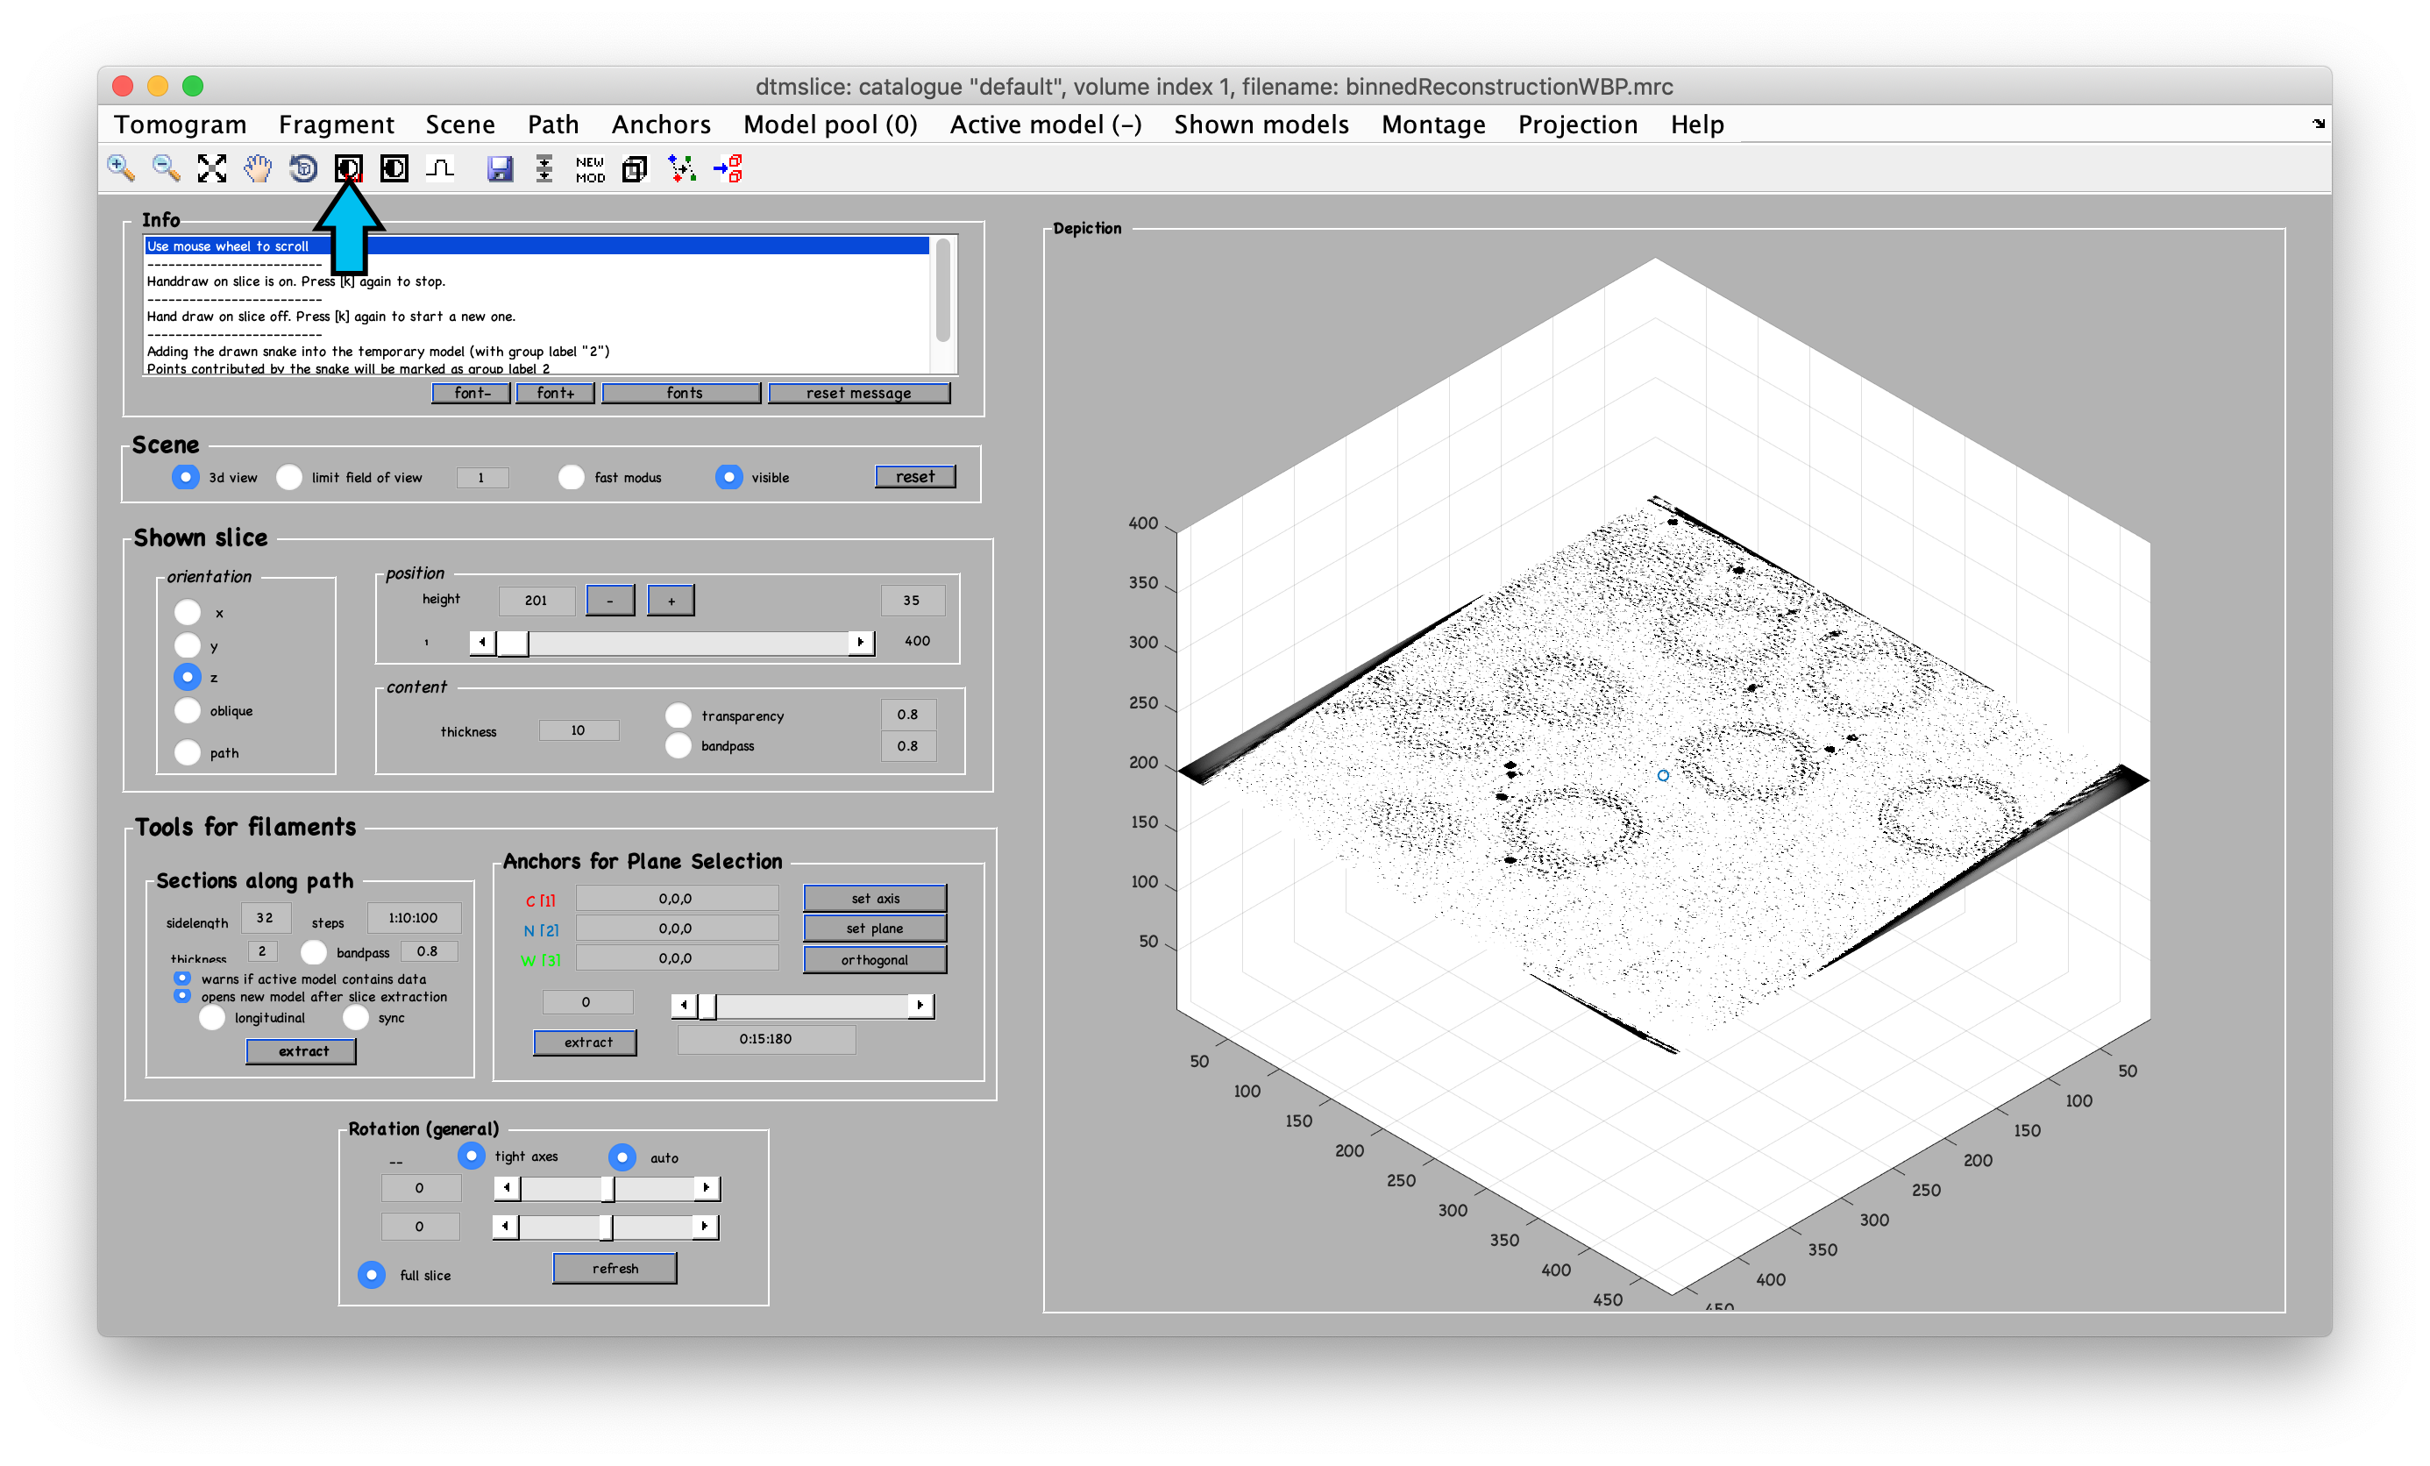Click the reset view rotation icon

[x=302, y=167]
